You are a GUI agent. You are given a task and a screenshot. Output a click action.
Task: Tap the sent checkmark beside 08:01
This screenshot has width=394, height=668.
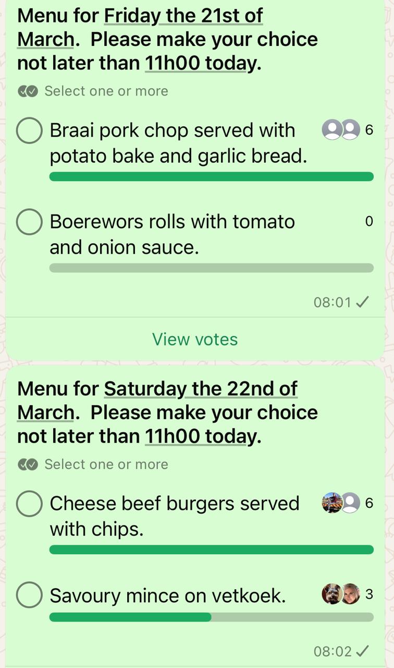pos(363,302)
